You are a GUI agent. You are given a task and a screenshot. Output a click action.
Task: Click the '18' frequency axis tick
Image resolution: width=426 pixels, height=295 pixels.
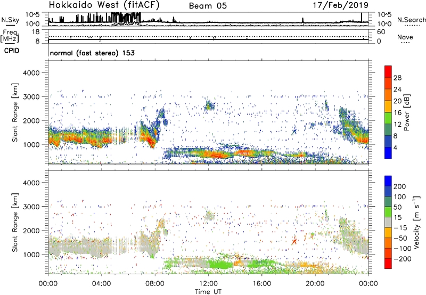(x=36, y=32)
